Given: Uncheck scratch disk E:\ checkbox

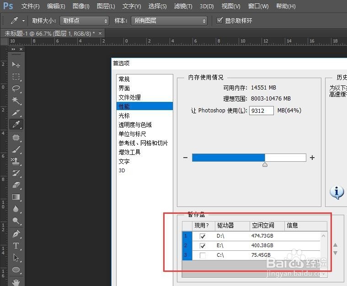Looking at the screenshot, I should (203, 245).
